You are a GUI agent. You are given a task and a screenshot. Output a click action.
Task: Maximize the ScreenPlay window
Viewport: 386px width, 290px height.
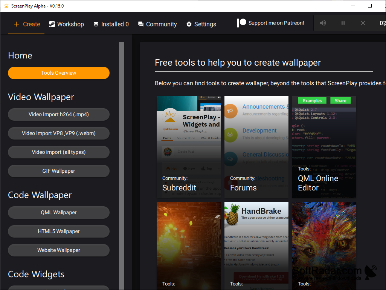(x=370, y=6)
